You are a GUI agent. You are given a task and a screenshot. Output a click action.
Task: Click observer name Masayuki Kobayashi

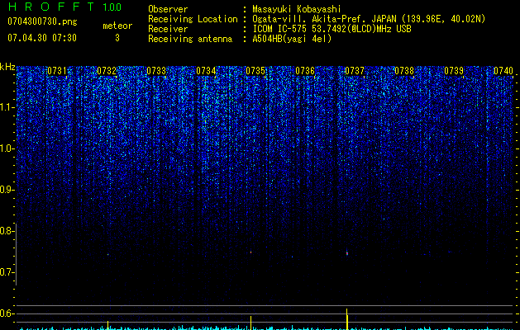coord(297,9)
